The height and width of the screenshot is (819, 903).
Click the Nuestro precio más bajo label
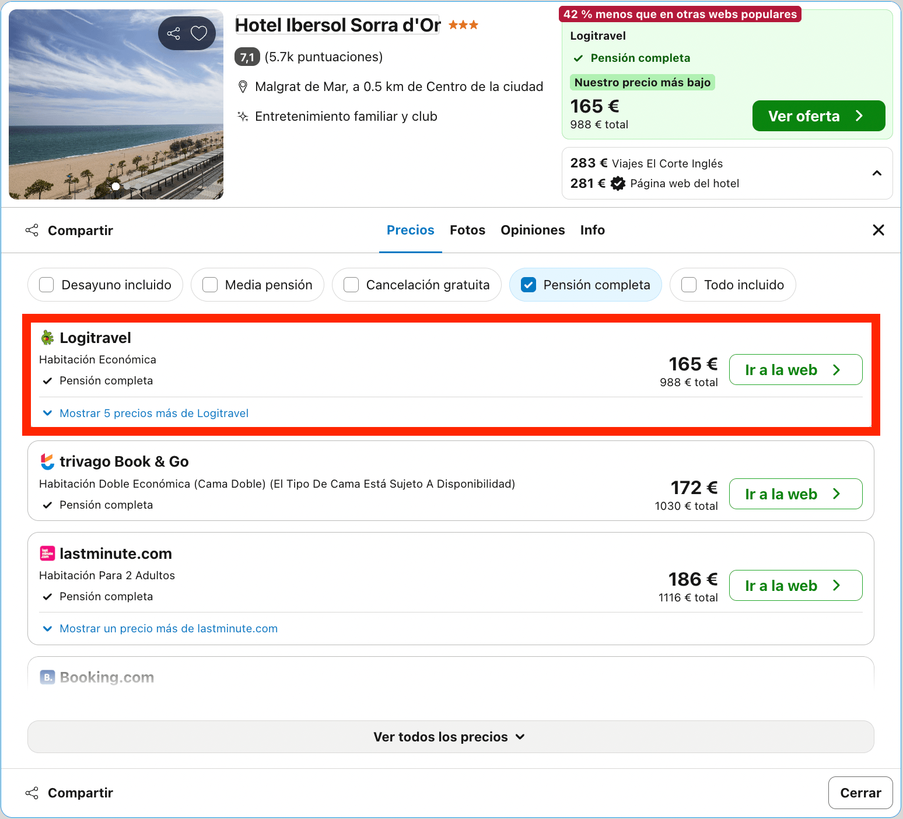(642, 82)
